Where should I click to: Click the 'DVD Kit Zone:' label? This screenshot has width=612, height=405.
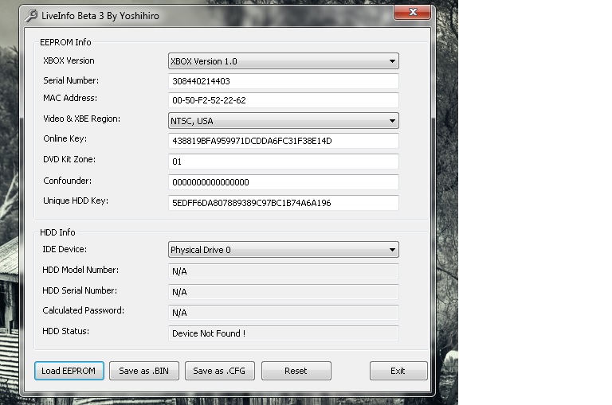click(x=69, y=159)
